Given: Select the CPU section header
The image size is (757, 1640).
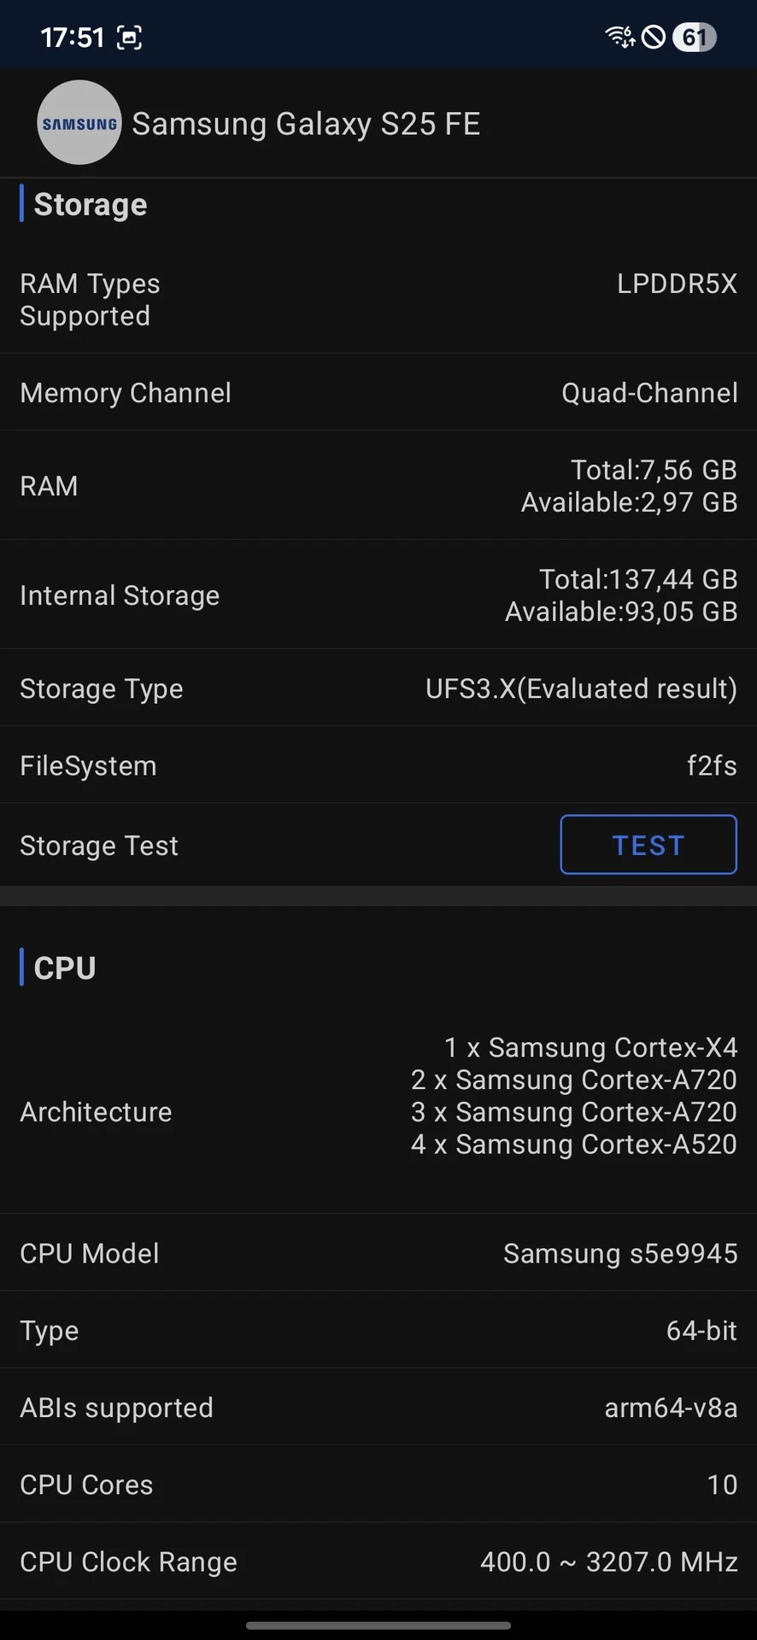Looking at the screenshot, I should pyautogui.click(x=64, y=968).
